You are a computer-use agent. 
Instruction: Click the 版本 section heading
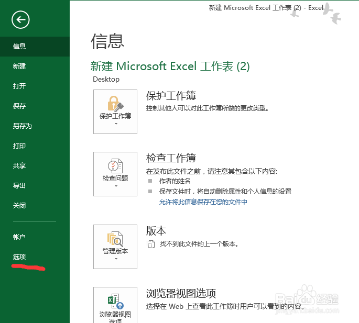[156, 231]
